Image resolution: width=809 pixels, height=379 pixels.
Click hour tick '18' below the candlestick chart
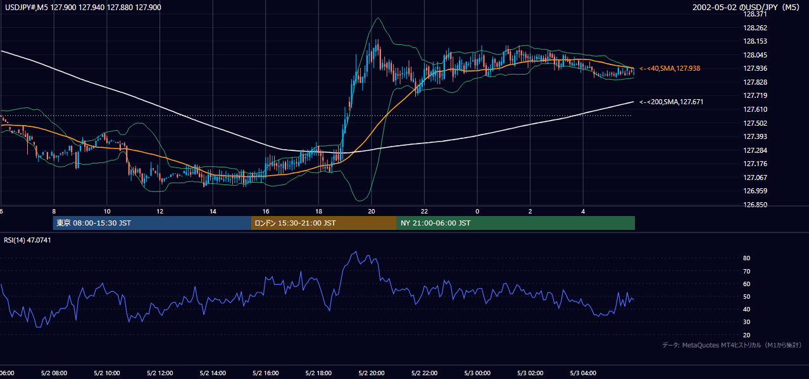pos(318,211)
